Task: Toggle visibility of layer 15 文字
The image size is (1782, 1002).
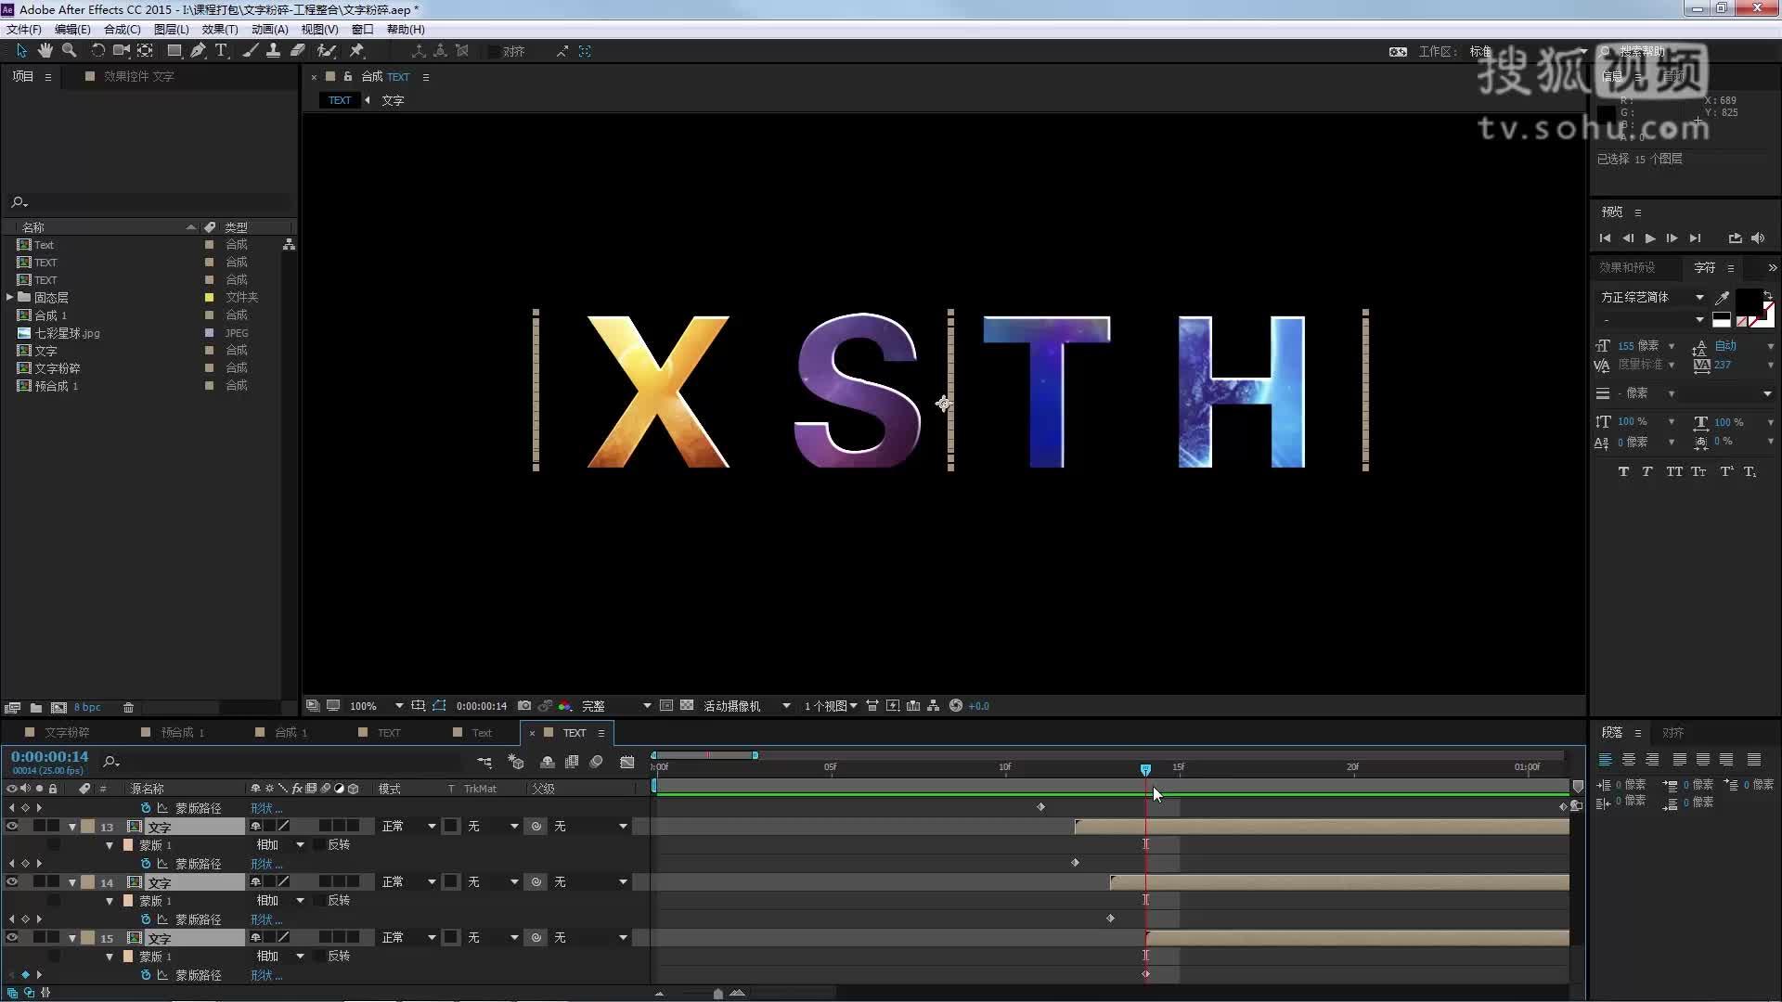Action: tap(12, 937)
